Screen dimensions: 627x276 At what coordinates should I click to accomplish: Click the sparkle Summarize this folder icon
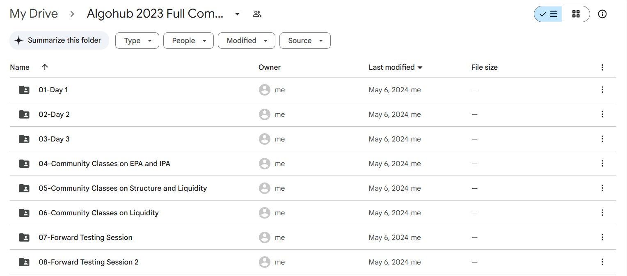pos(18,41)
